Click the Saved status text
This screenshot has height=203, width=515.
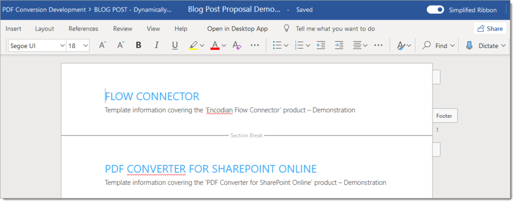(304, 10)
